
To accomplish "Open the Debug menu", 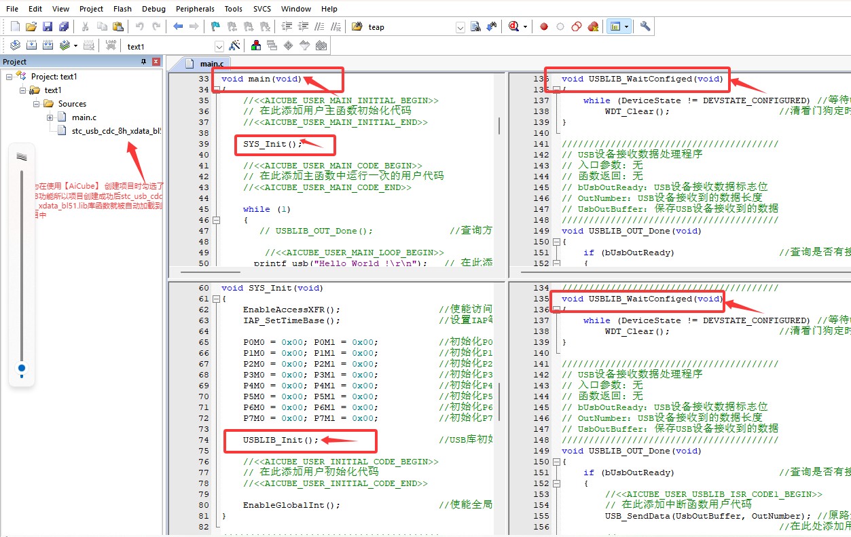I will pyautogui.click(x=154, y=9).
